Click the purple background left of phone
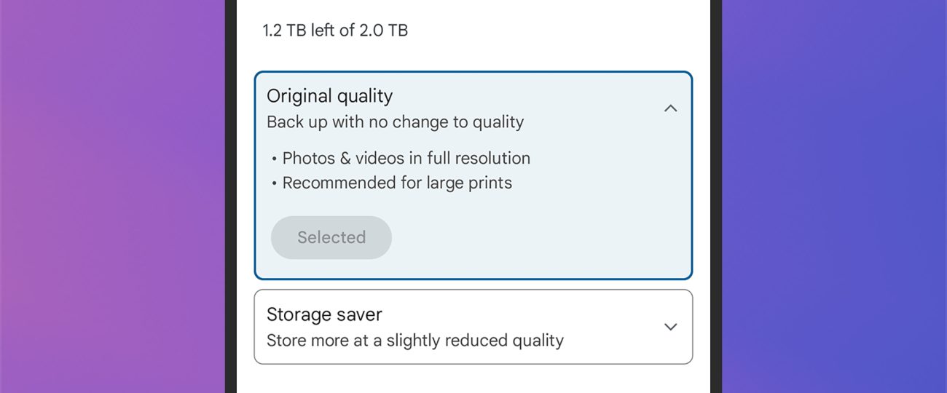 [x=109, y=196]
